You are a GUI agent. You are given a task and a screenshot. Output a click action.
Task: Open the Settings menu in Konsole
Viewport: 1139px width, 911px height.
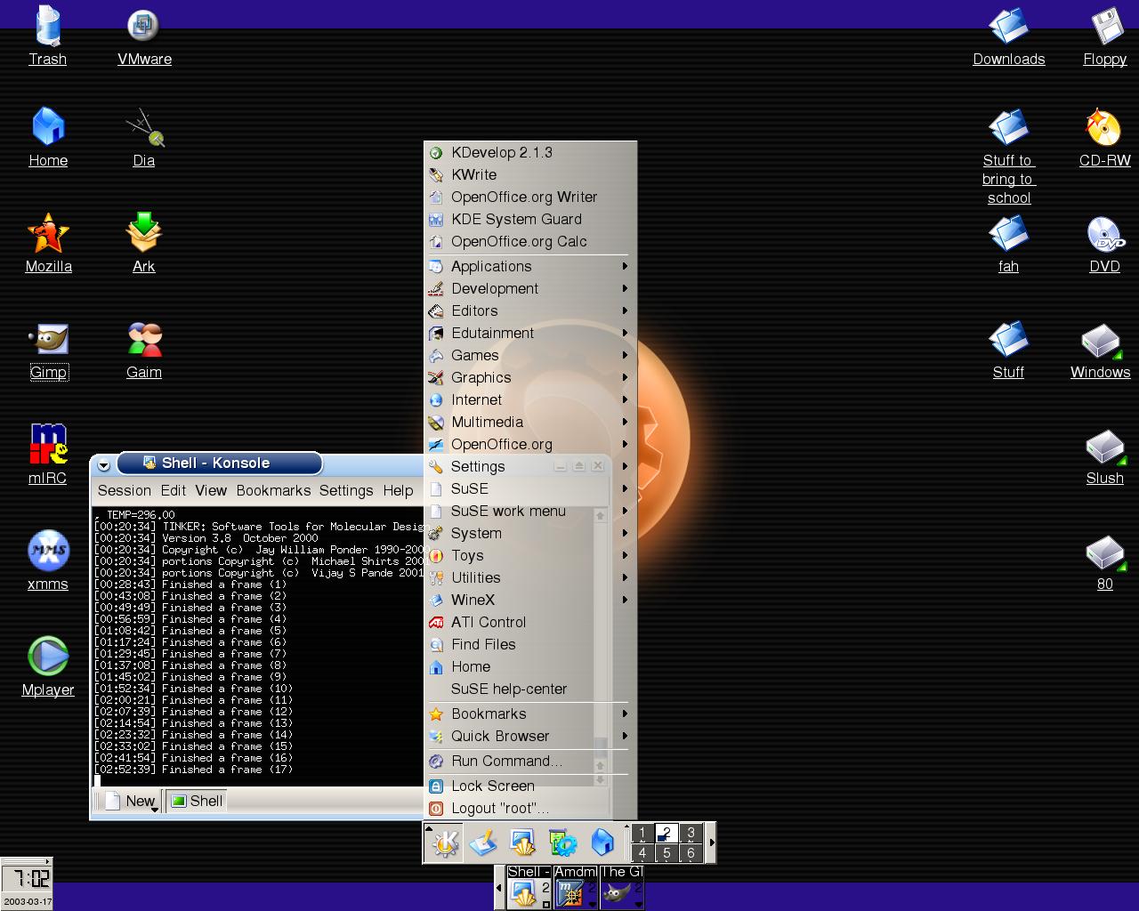346,491
